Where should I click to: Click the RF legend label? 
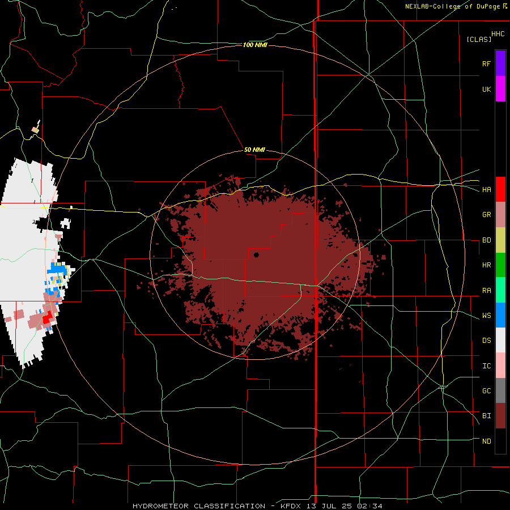[486, 63]
